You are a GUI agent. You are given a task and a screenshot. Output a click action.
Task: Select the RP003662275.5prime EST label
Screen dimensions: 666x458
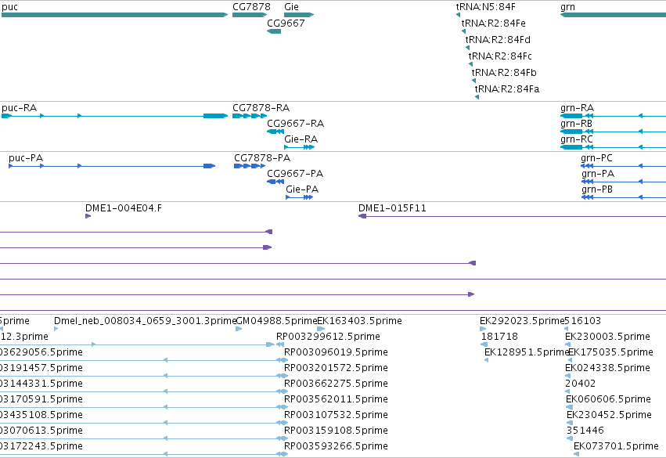tap(336, 384)
